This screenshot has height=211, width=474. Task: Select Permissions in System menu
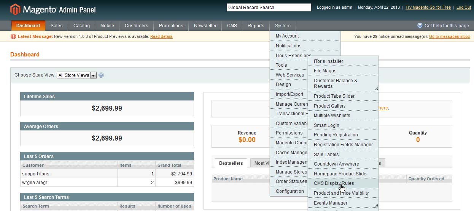(289, 133)
